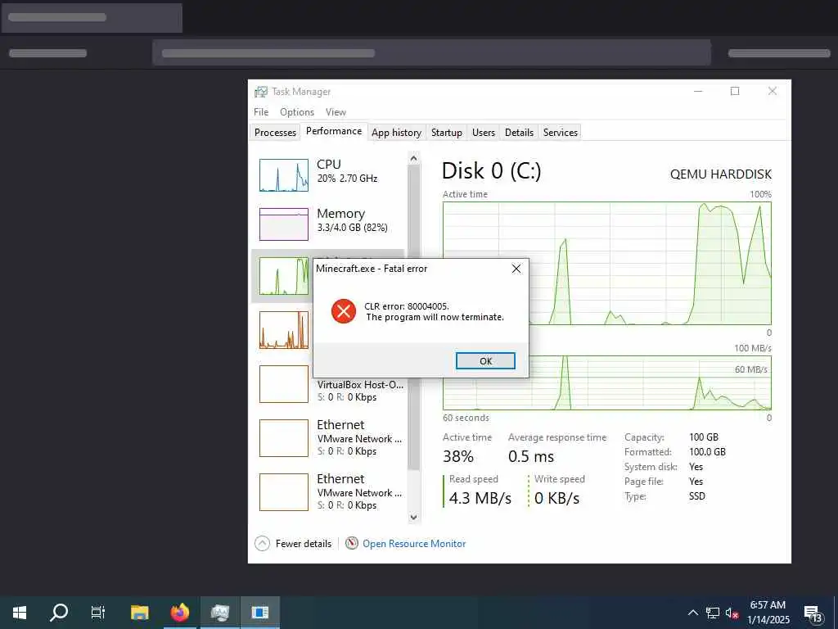Click the CLR error 80004005 message text

[434, 311]
